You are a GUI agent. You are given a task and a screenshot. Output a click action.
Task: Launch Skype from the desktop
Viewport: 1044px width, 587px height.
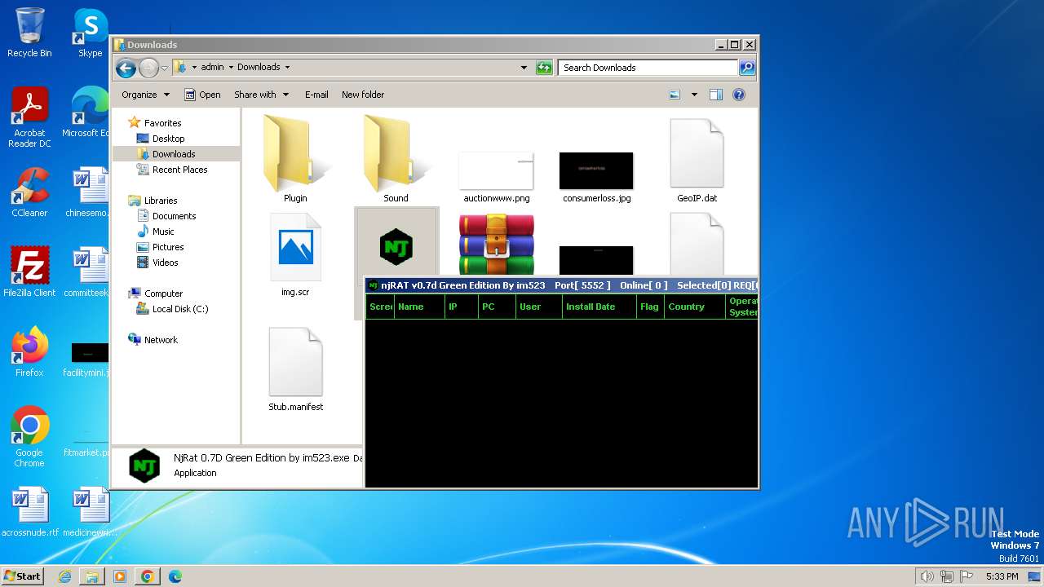(90, 33)
